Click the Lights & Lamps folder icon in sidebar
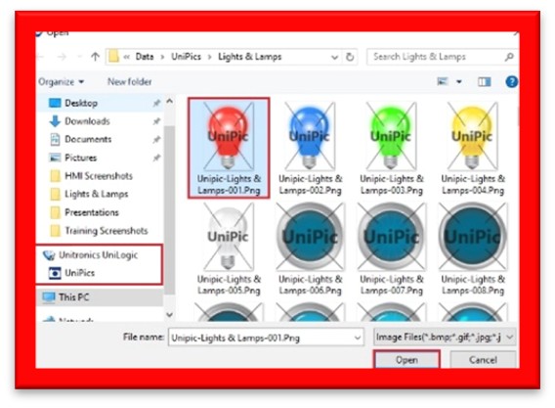The height and width of the screenshot is (408, 555). 56,194
